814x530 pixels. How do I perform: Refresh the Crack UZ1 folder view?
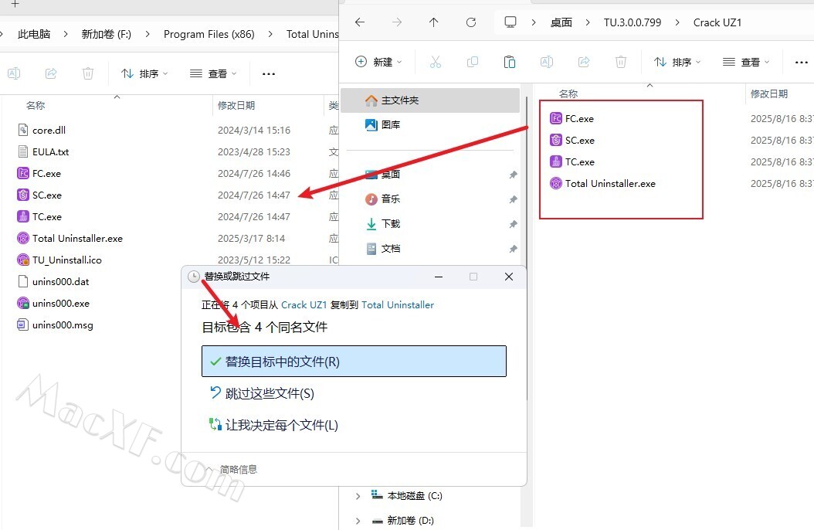pyautogui.click(x=471, y=22)
